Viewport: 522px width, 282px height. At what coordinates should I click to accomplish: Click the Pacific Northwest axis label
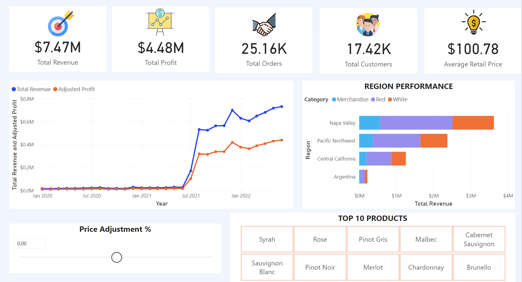coord(336,141)
